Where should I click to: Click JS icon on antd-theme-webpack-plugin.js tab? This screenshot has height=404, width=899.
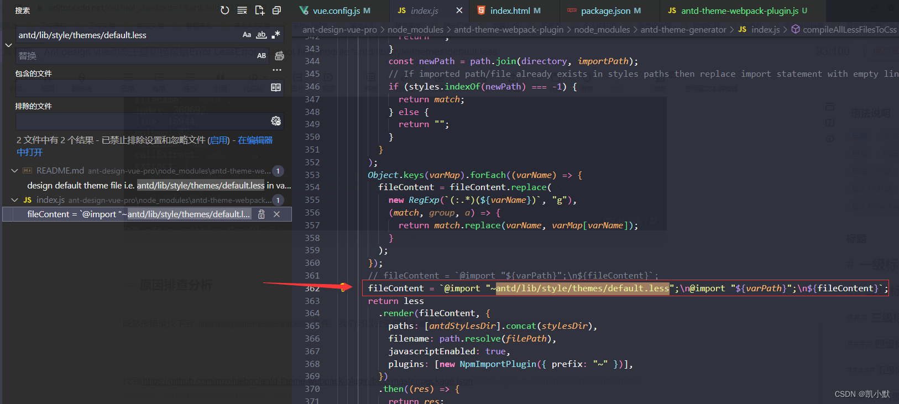coord(672,11)
